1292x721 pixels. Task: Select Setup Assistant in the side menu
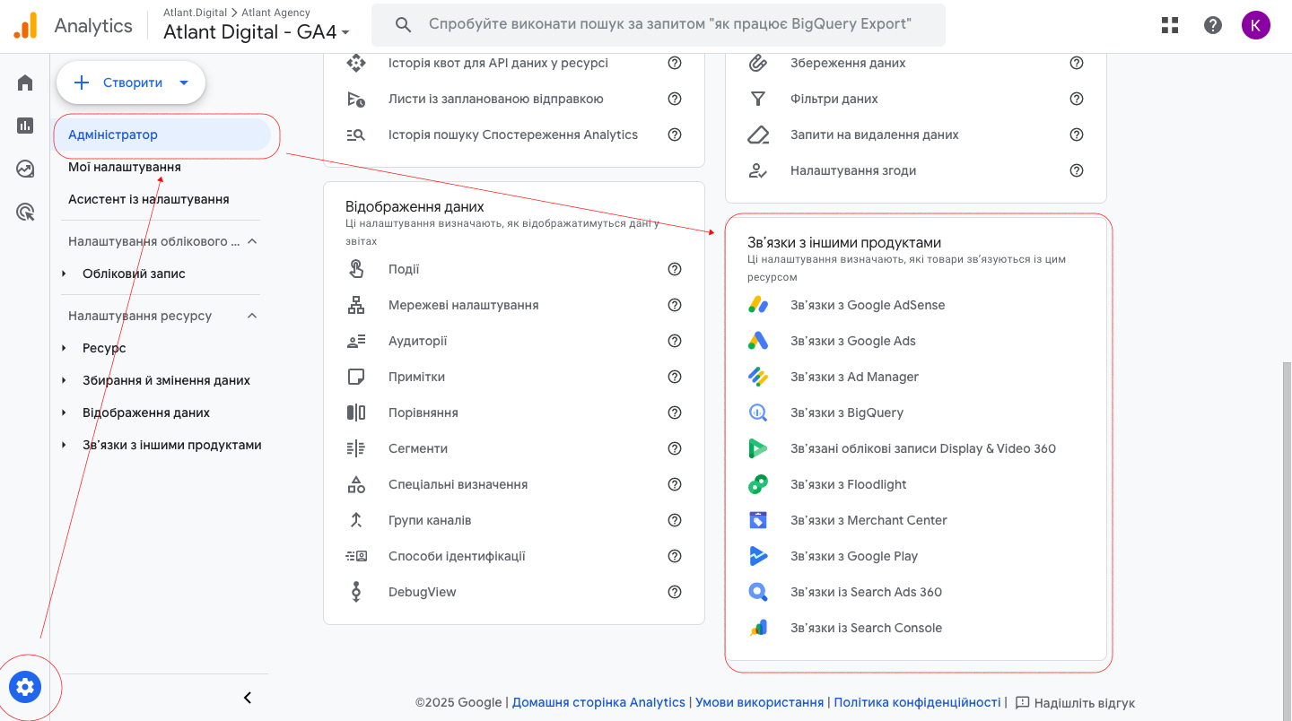149,199
